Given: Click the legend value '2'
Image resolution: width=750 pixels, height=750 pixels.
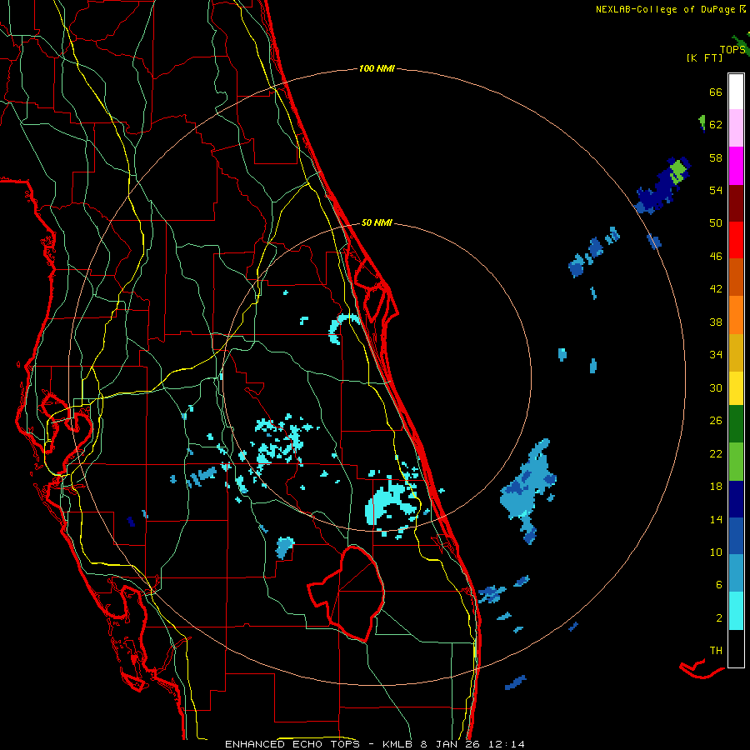Looking at the screenshot, I should click(719, 618).
